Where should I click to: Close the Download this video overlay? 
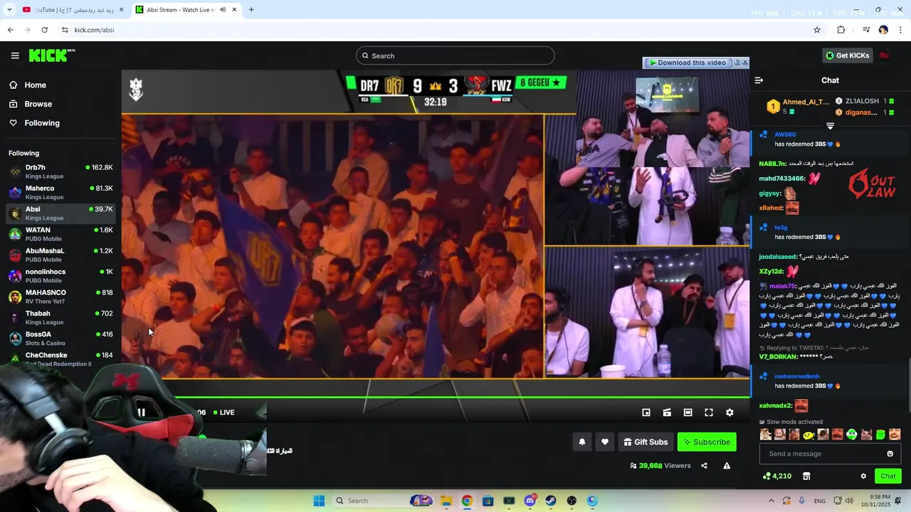point(745,63)
